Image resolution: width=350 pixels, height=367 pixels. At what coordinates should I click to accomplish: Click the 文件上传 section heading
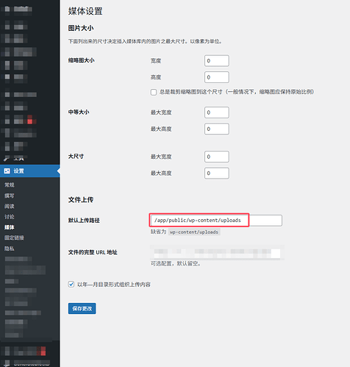(x=81, y=200)
